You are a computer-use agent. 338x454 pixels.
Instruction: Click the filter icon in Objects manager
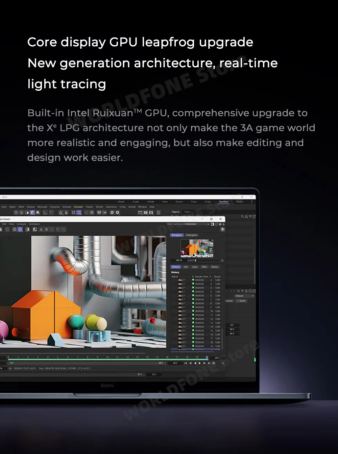(x=250, y=216)
